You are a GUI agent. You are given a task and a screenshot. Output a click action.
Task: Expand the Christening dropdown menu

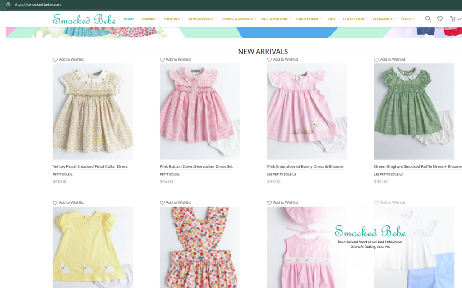point(309,19)
